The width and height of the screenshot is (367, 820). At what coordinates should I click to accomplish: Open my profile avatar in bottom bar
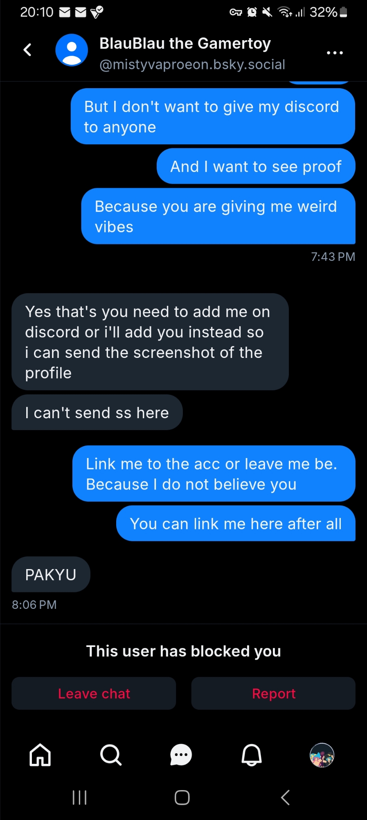tap(322, 755)
